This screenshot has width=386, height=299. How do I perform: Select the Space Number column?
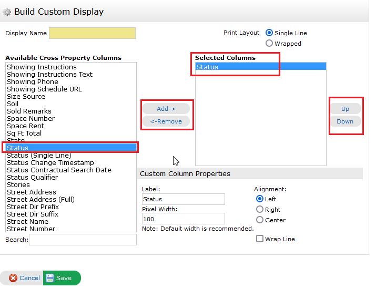tap(71, 119)
